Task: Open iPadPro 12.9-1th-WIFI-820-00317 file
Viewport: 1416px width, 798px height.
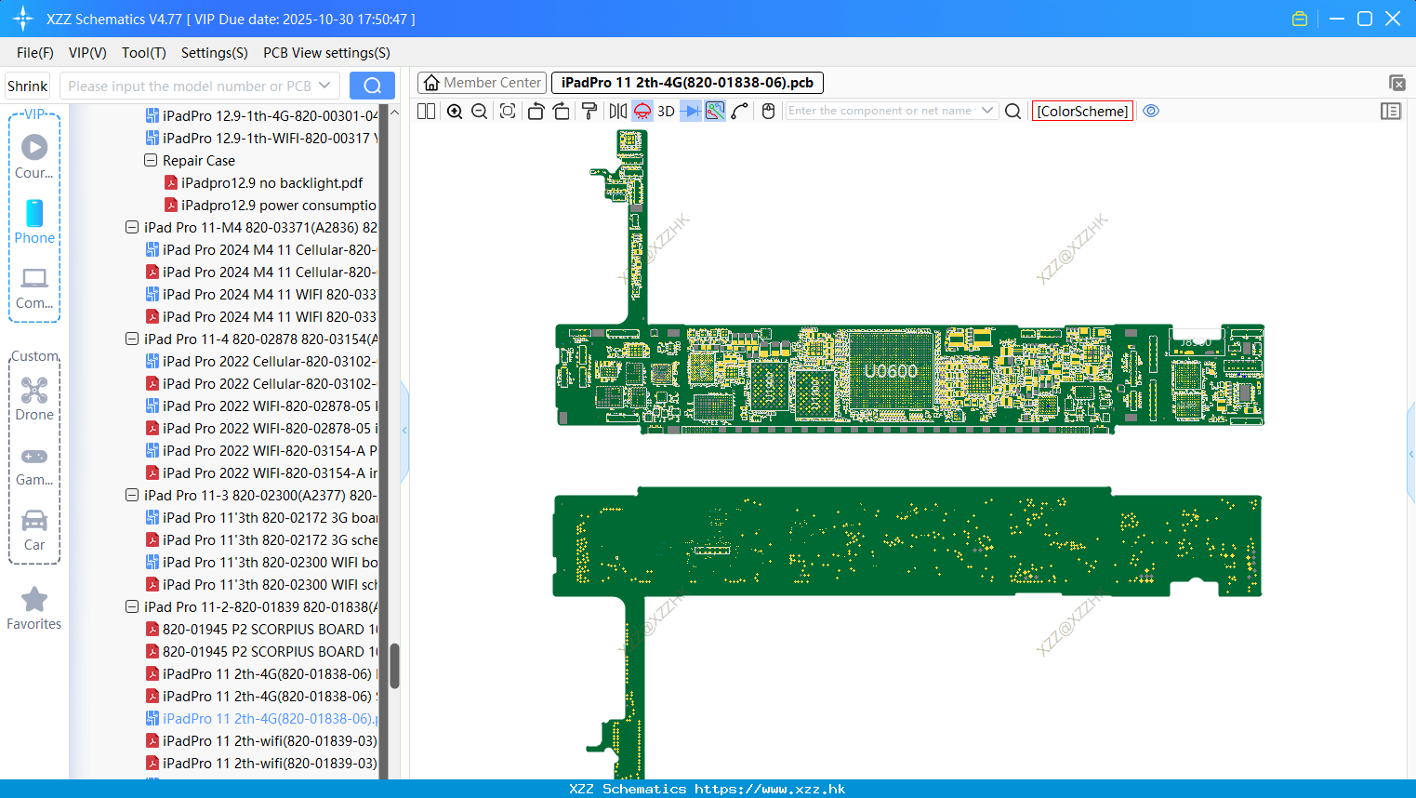Action: (261, 138)
